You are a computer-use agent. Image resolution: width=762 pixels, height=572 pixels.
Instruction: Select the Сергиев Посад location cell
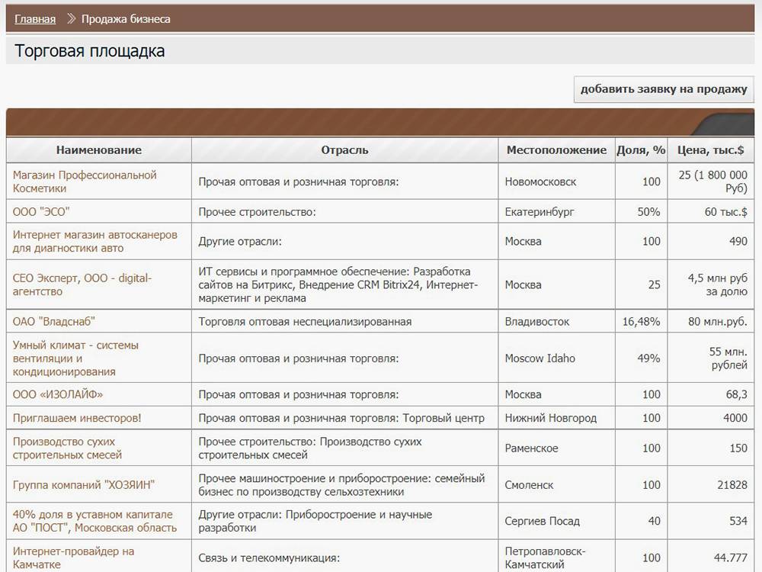[x=556, y=521]
